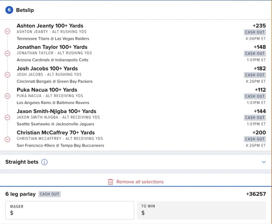Click the 6 leg parlay label
The height and width of the screenshot is (224, 272).
(x=20, y=194)
